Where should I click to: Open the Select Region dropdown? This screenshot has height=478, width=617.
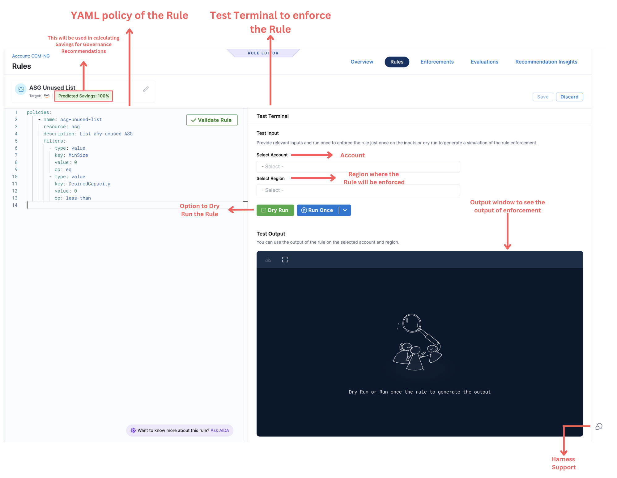[358, 190]
